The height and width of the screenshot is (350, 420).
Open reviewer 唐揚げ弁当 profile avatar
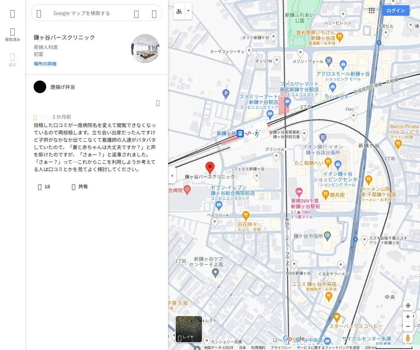40,87
